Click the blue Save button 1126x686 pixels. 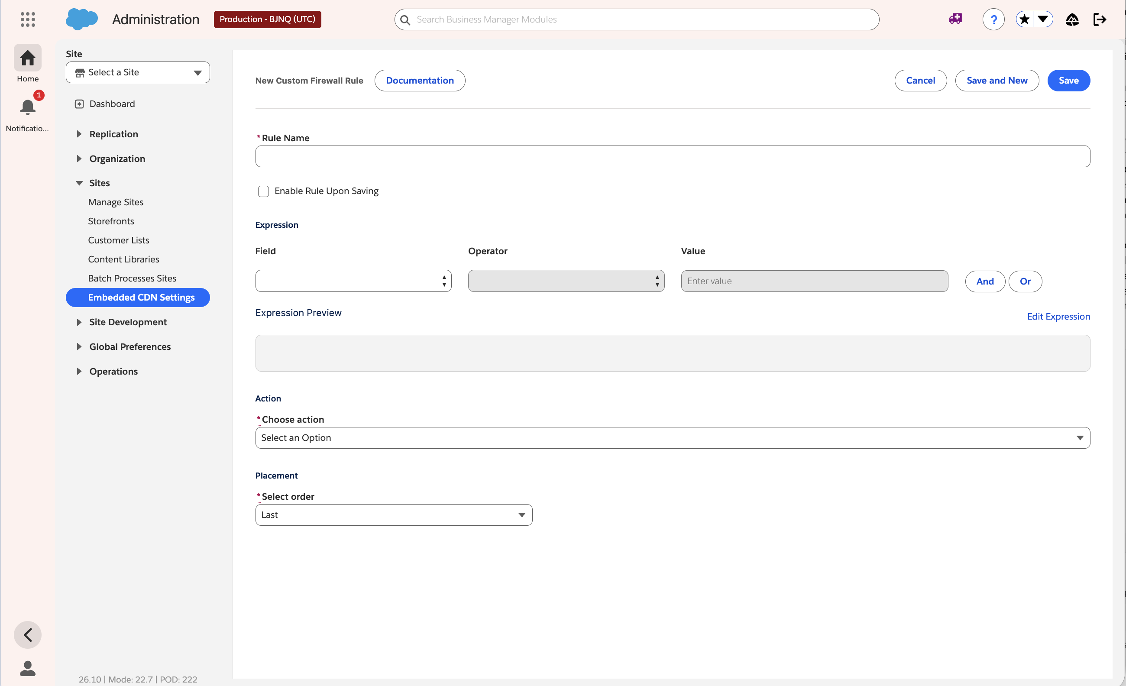click(1069, 81)
